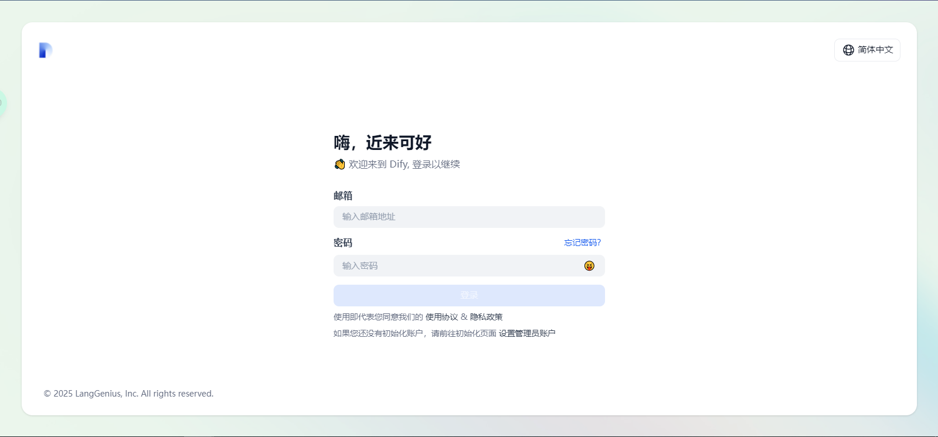
Task: Click the 使用即代表您同意我们的 agreement text
Action: (378, 317)
